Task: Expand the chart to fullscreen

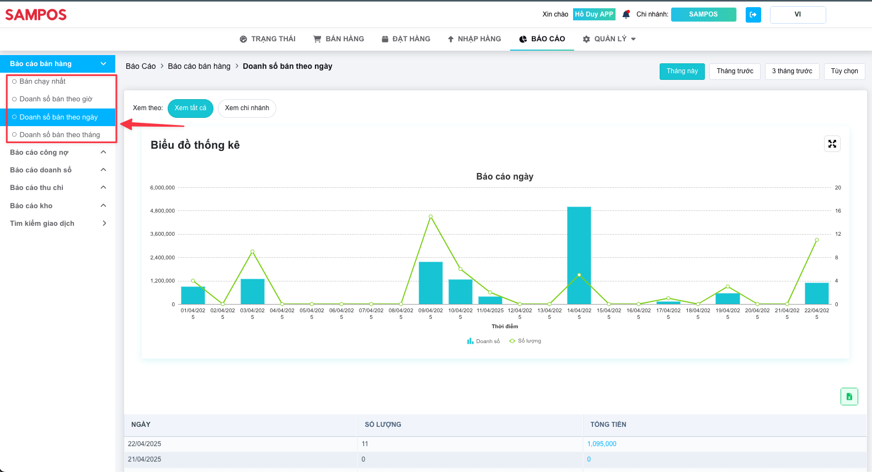Action: pyautogui.click(x=832, y=144)
